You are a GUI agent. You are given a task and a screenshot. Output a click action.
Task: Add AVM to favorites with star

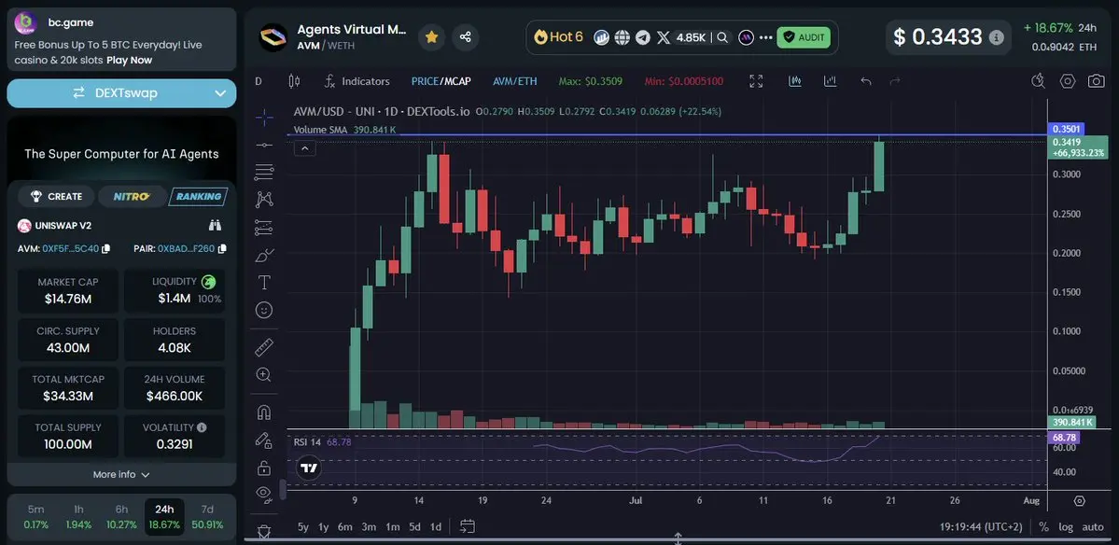tap(432, 36)
